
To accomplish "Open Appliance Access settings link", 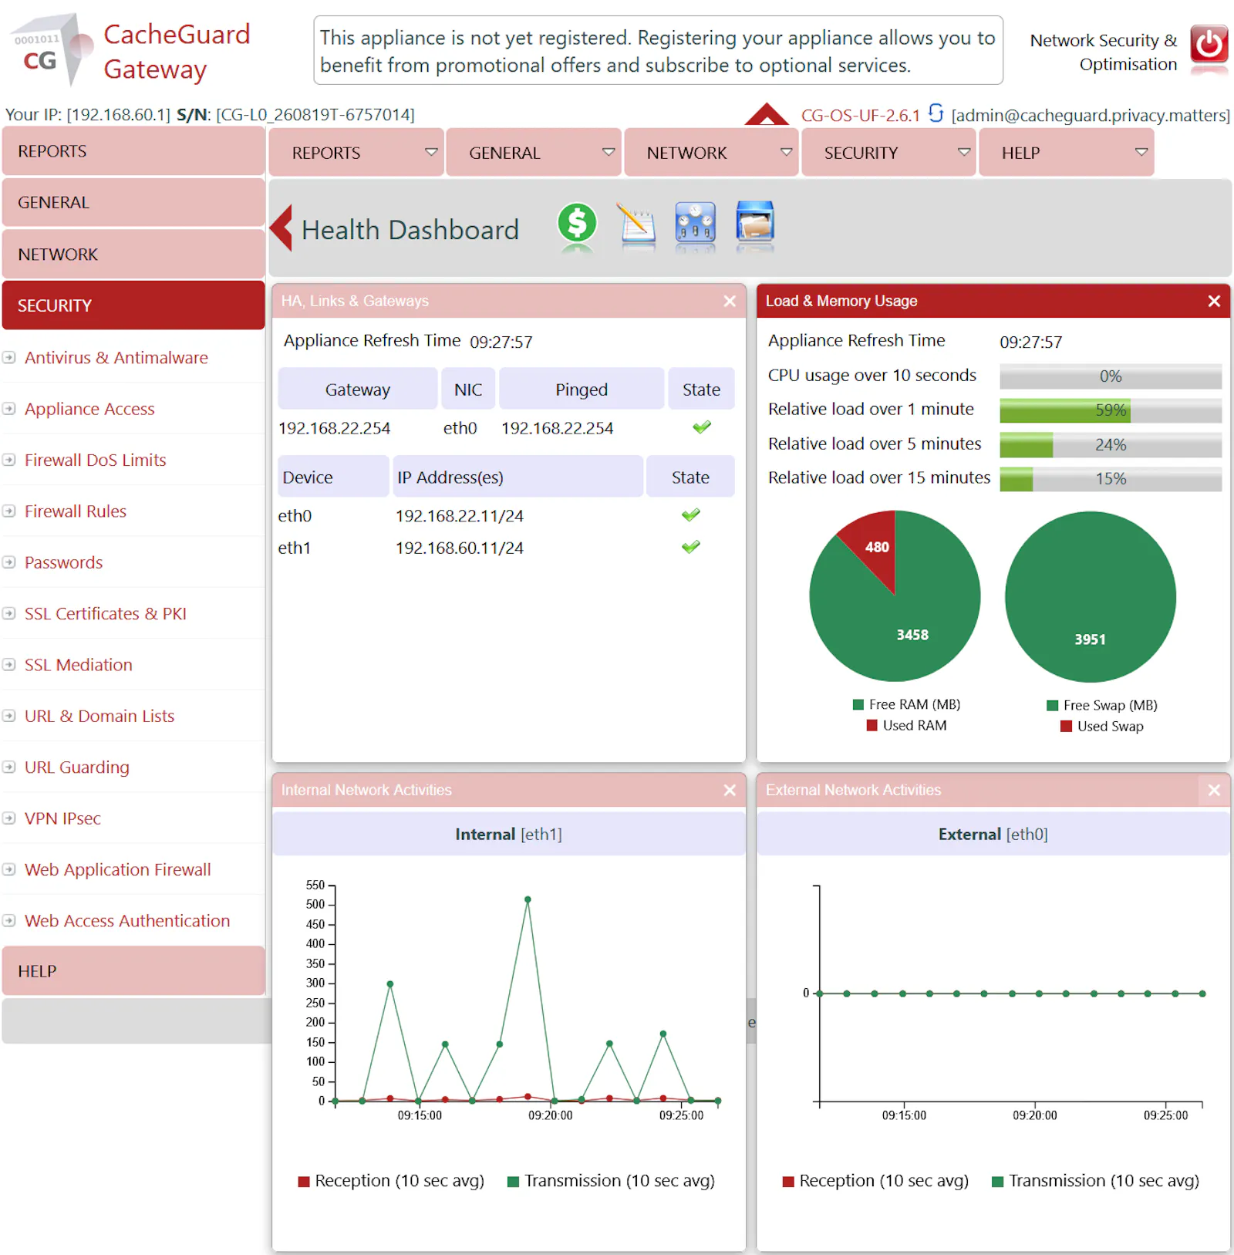I will pyautogui.click(x=89, y=409).
